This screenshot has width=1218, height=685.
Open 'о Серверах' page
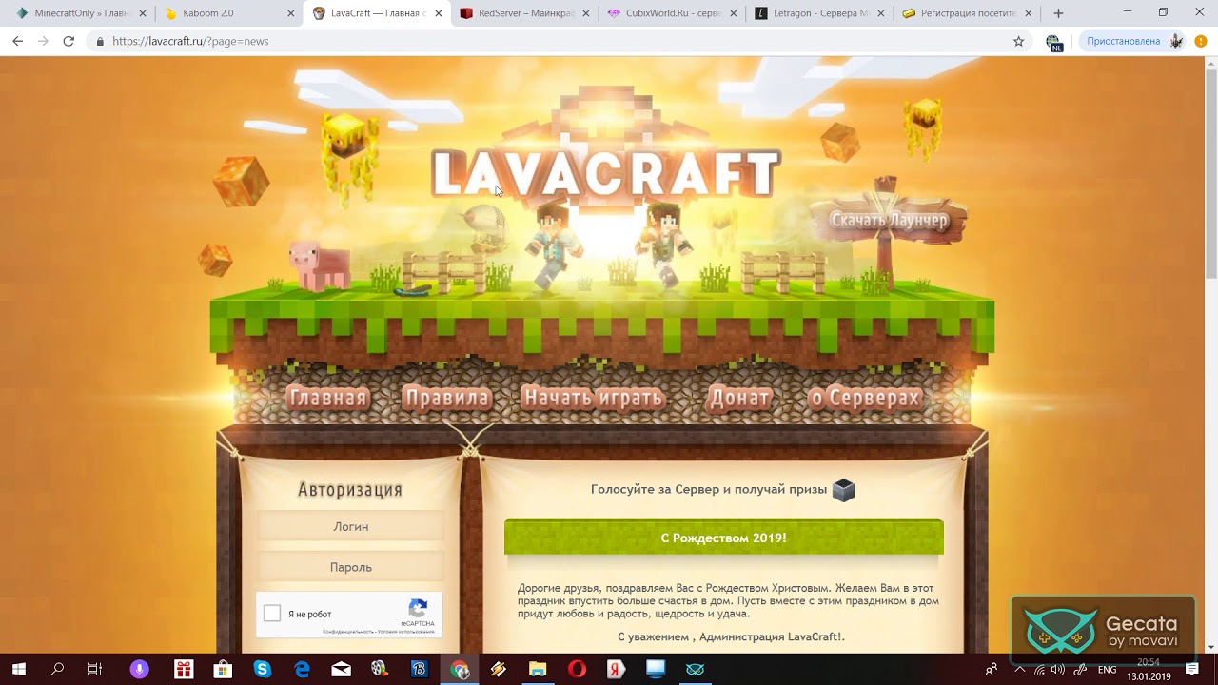864,398
